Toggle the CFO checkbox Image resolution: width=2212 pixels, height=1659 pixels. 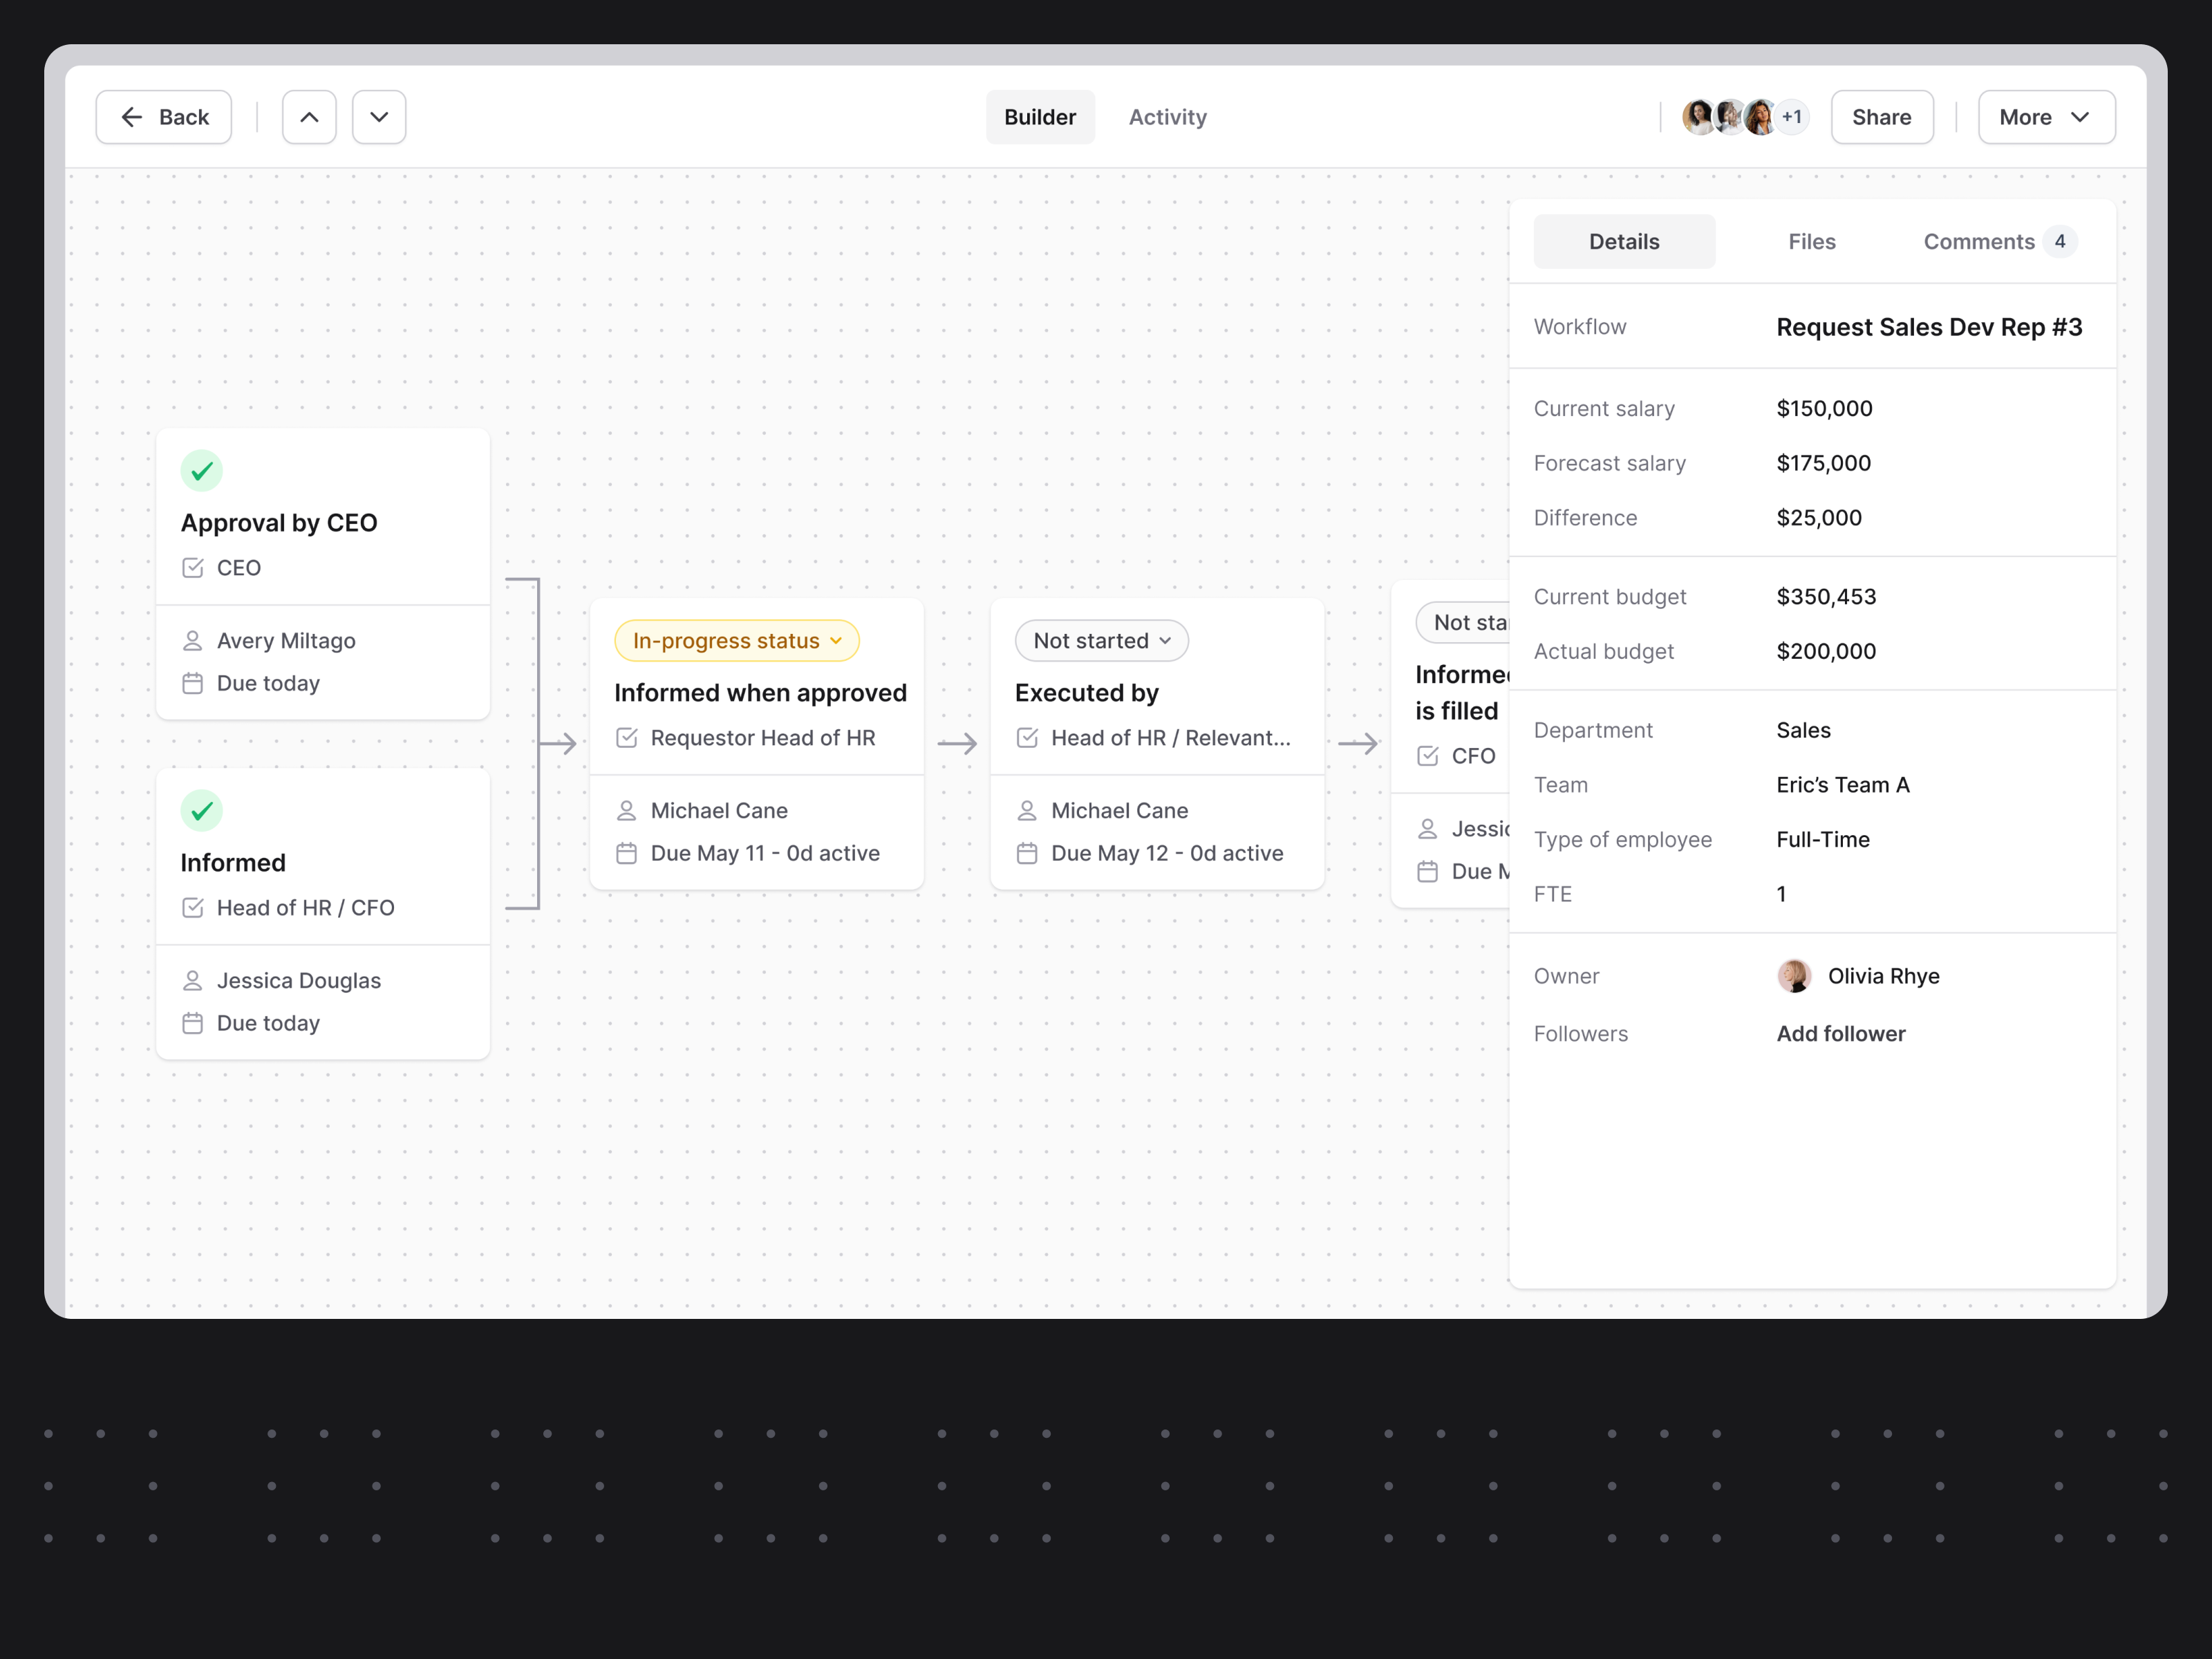[x=1428, y=756]
